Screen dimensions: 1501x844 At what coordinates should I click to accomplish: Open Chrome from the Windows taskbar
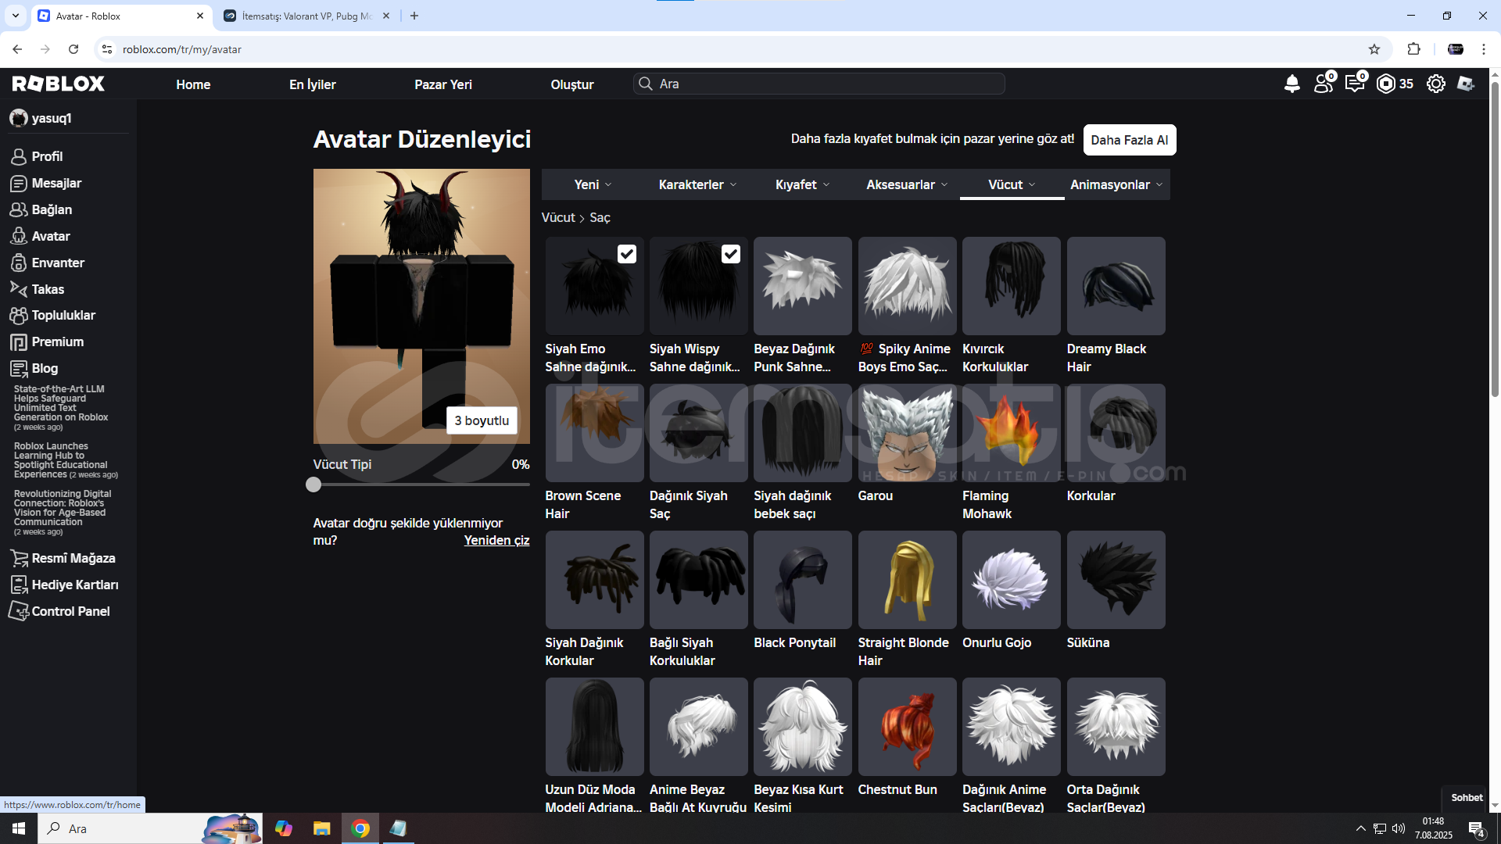(360, 828)
